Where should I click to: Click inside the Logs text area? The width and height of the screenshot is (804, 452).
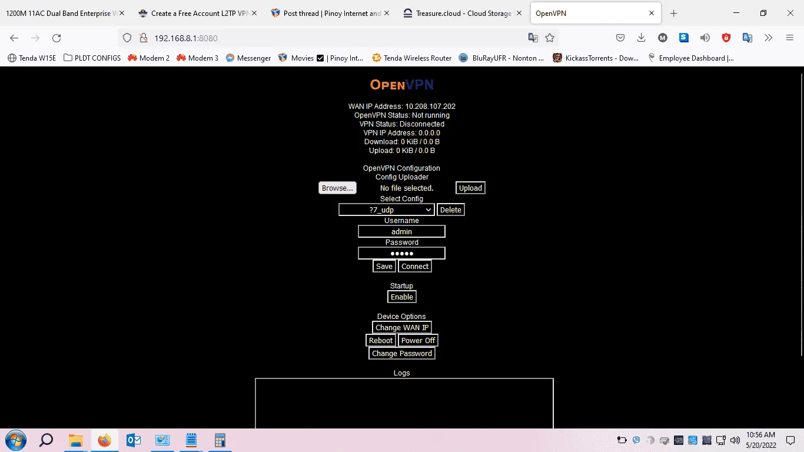(404, 403)
